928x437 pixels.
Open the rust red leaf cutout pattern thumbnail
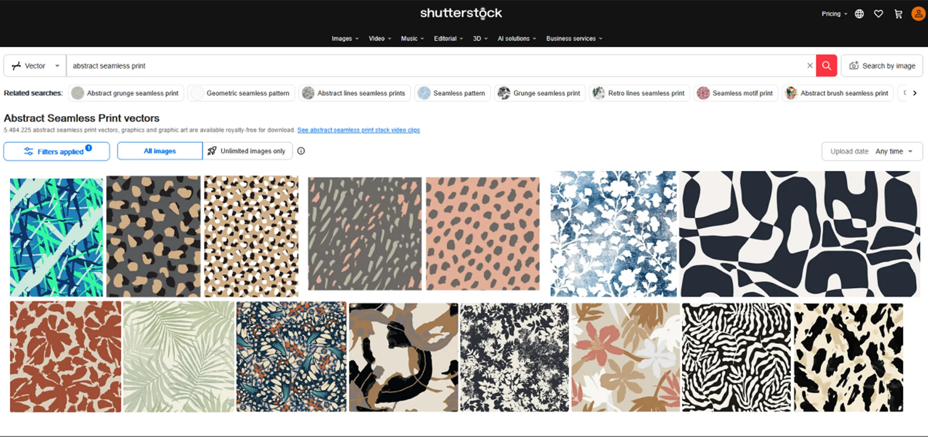[66, 357]
